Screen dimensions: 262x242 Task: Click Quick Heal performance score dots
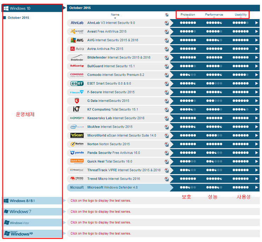point(214,161)
